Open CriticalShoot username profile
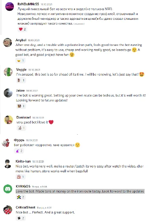This screenshot has height=223, width=158. point(25,208)
